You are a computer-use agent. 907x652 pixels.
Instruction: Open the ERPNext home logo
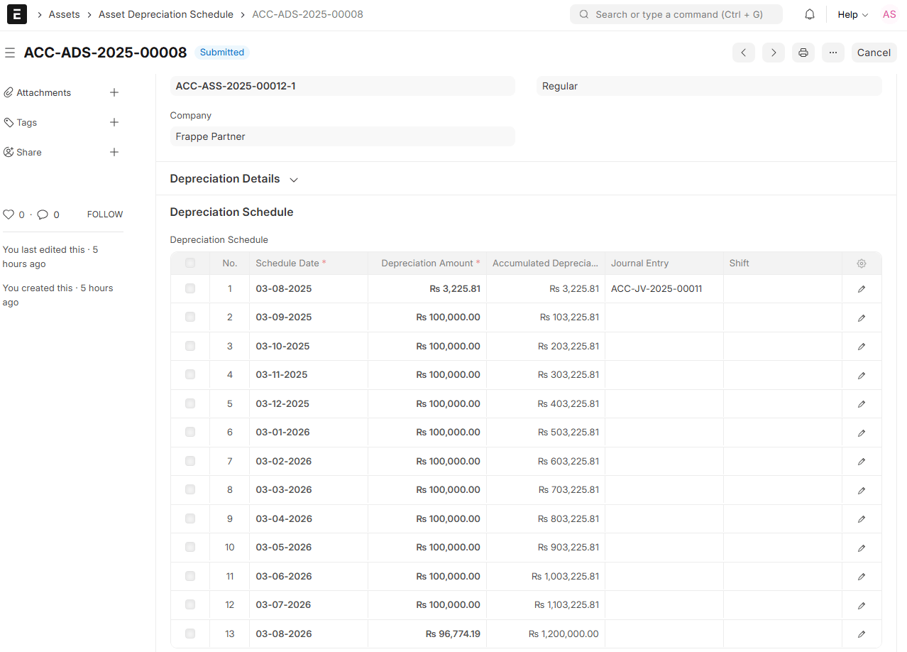(16, 14)
